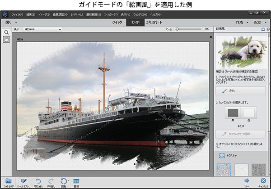Click the reset icon in 絵画風 panel header

point(263,29)
